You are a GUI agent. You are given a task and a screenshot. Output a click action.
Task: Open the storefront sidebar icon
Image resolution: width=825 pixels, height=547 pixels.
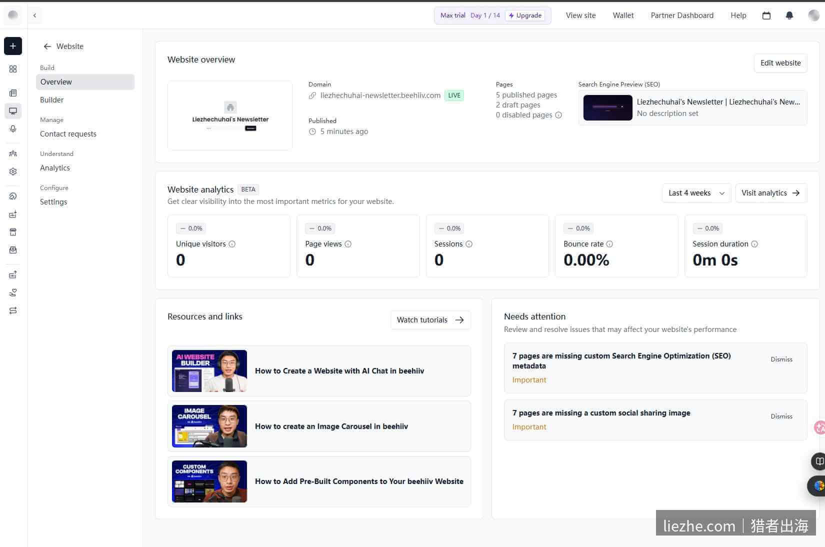[x=13, y=232]
